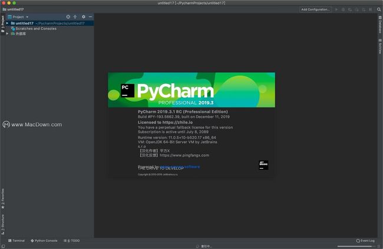The image size is (383, 249).
Task: Open the Event Log
Action: pos(365,241)
